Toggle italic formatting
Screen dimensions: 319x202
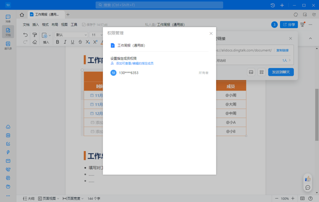click(x=65, y=42)
